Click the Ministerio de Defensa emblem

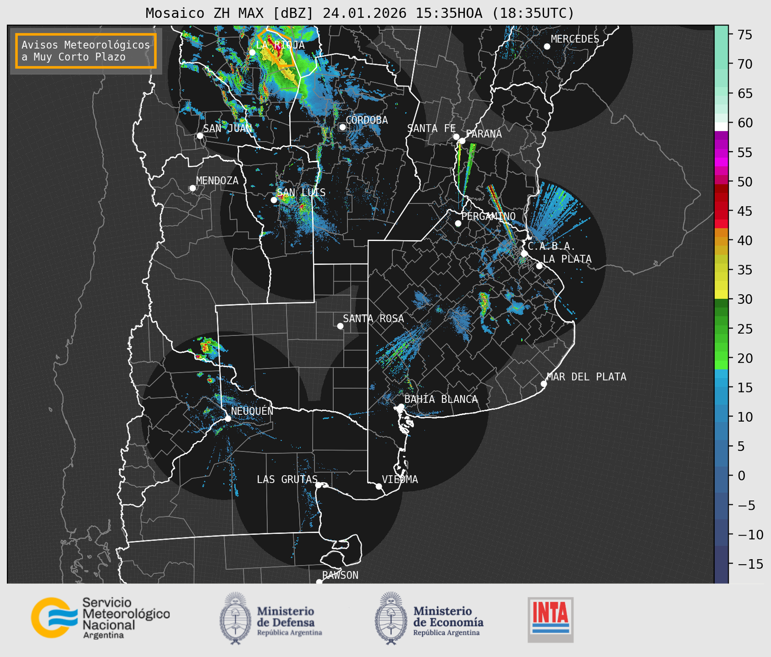tap(235, 618)
